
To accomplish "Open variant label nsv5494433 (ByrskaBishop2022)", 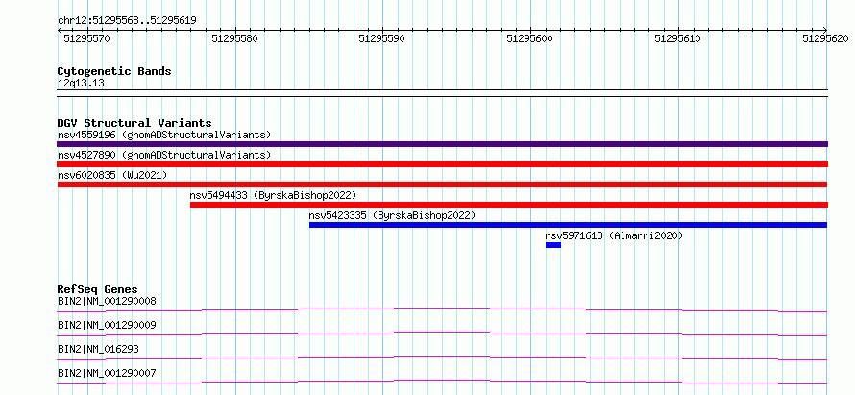I will coord(273,195).
